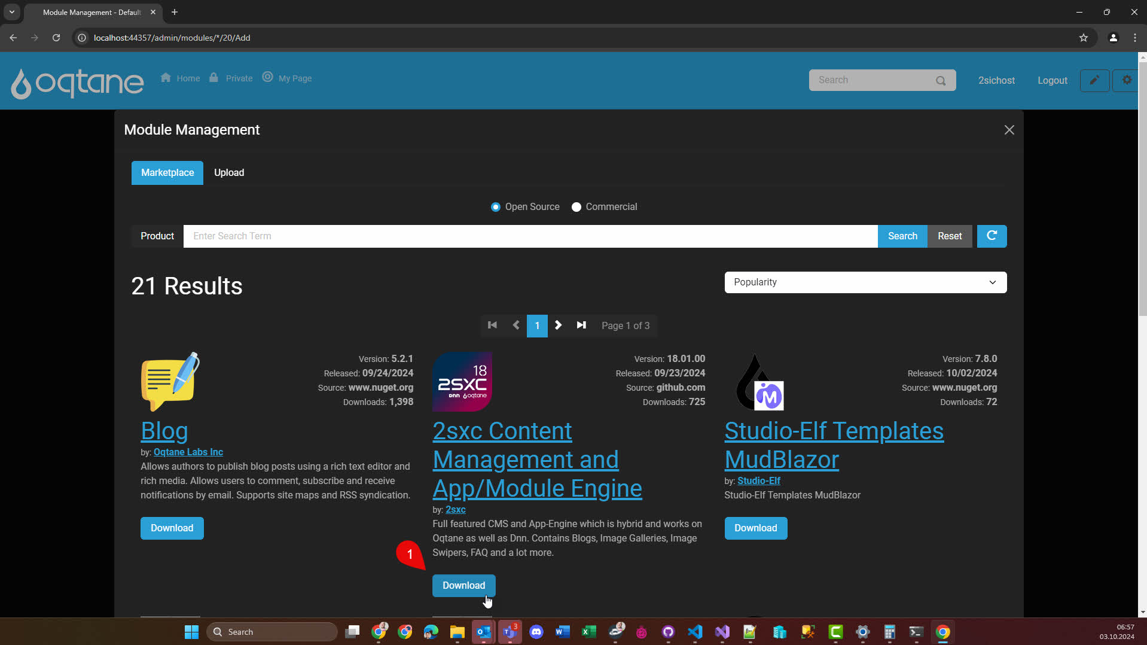Open Discord from the Windows taskbar
This screenshot has height=645, width=1147.
point(536,632)
